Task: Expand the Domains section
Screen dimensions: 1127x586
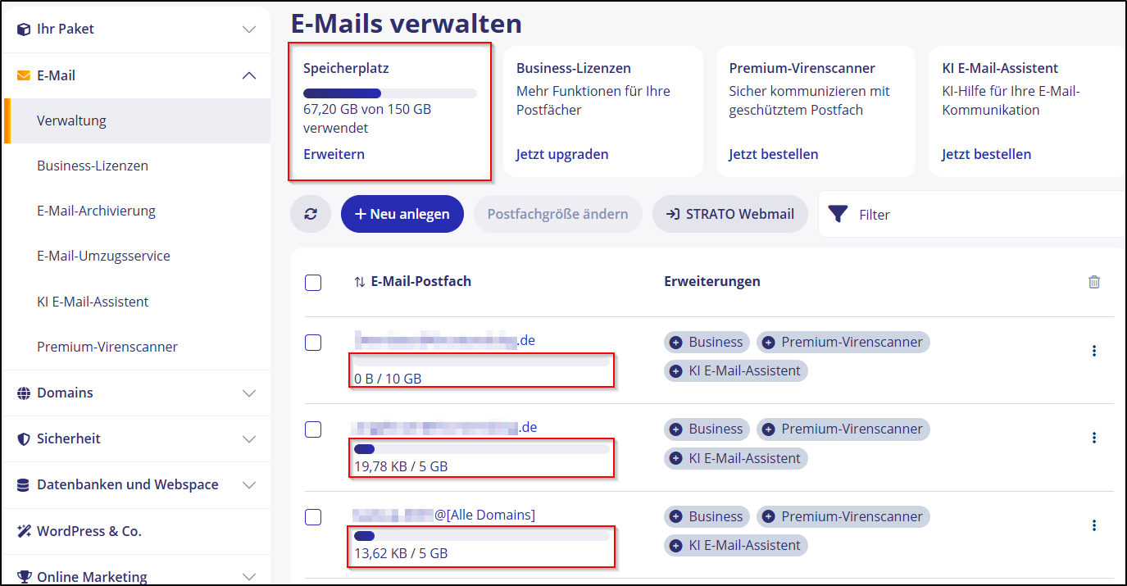Action: (x=248, y=392)
